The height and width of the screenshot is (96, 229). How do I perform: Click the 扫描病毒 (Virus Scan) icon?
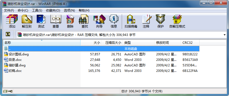pos(131,19)
